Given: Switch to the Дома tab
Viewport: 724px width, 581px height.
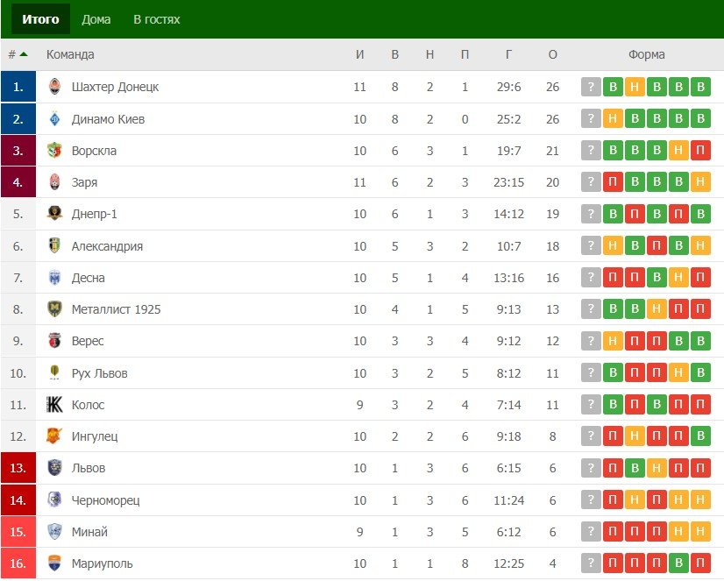Looking at the screenshot, I should tap(96, 19).
